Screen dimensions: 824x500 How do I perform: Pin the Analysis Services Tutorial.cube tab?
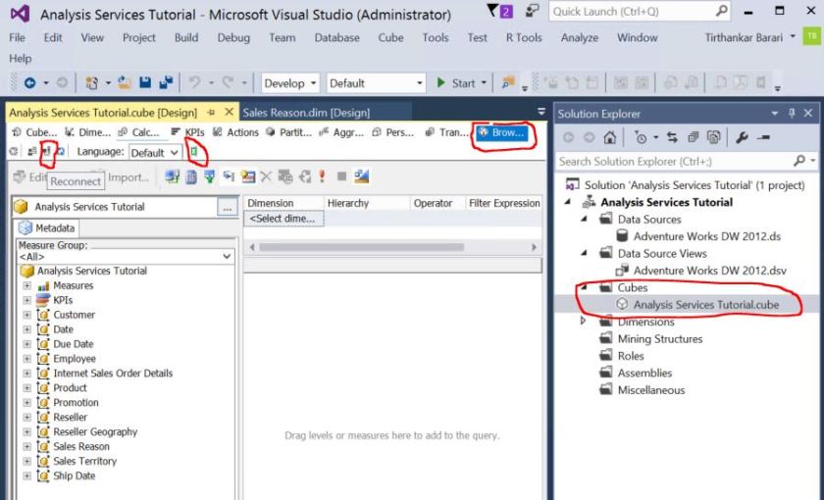211,113
